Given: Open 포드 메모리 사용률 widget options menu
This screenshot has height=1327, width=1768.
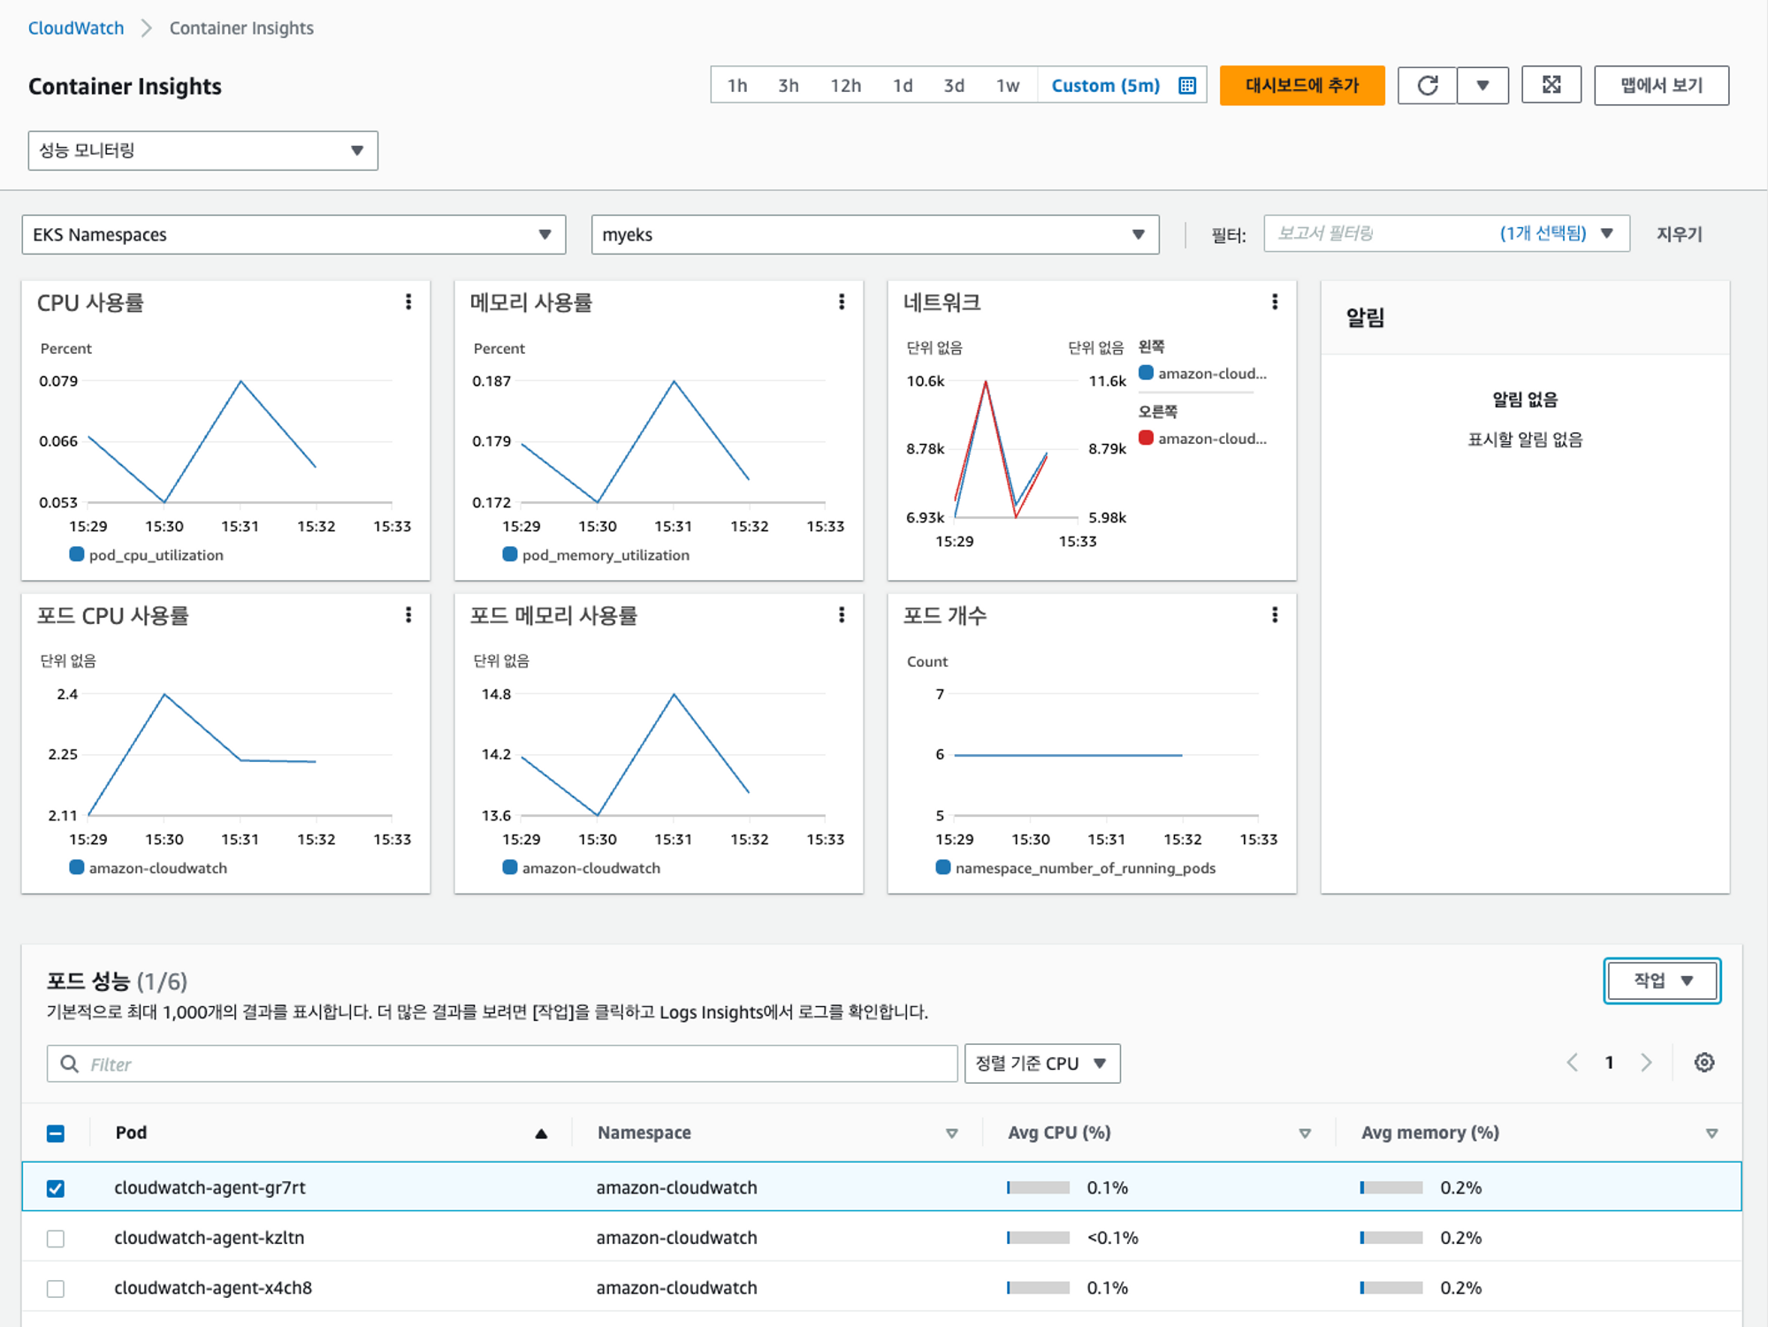Looking at the screenshot, I should (842, 615).
